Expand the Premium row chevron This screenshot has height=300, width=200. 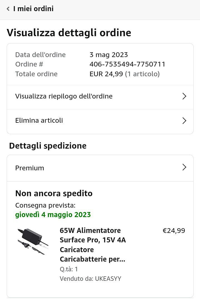184,167
